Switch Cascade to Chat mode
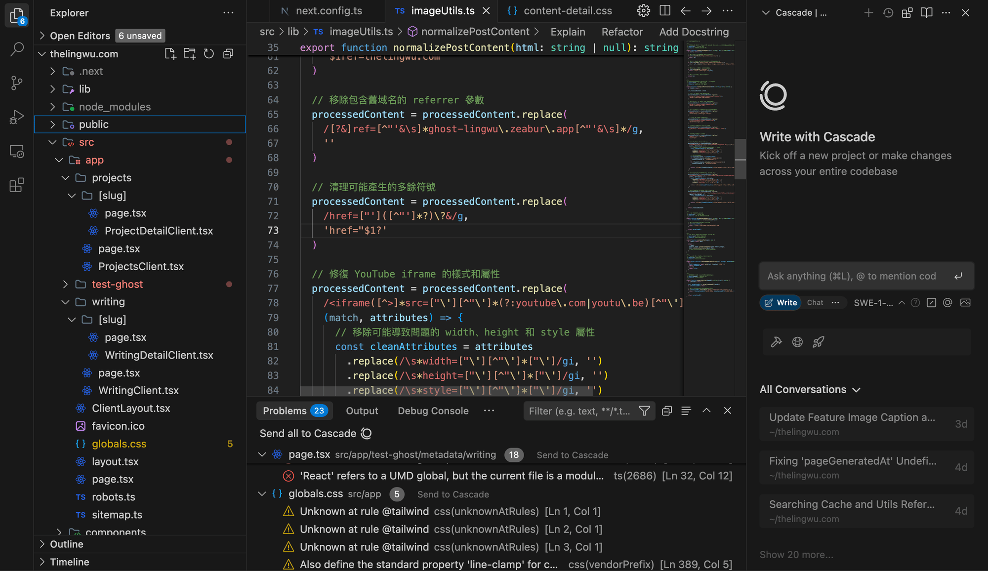Screen dimensions: 988x571 point(815,303)
